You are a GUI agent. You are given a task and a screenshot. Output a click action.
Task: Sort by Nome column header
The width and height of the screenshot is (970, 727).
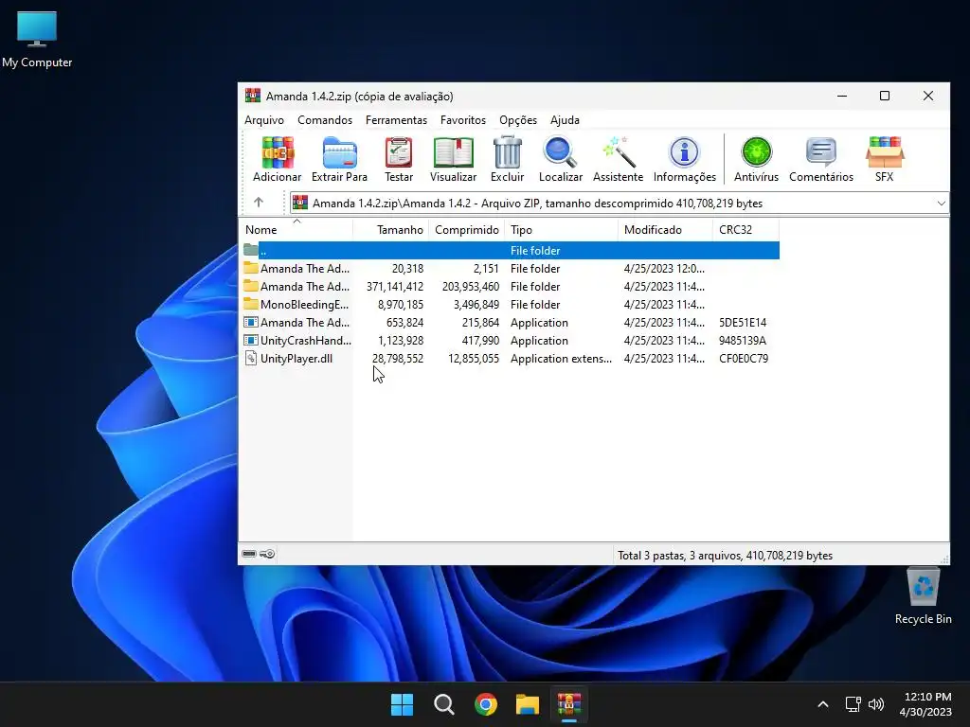pyautogui.click(x=296, y=229)
